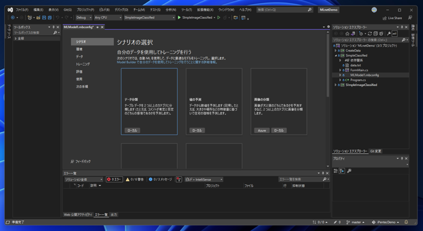423x231 pixels.
Task: Click the Open File folder icon
Action: pos(39,17)
